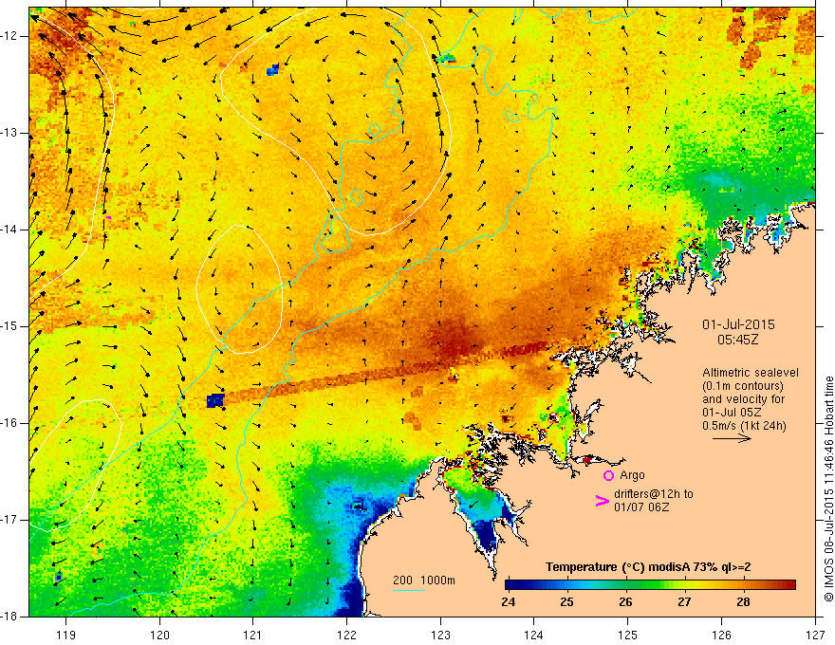Click the '200 1000m' bathymetry label
Screen dimensions: 835x645
tap(424, 580)
